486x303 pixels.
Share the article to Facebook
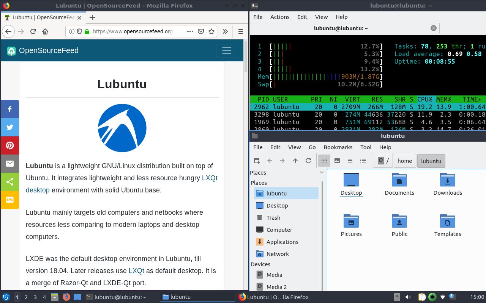[x=10, y=109]
